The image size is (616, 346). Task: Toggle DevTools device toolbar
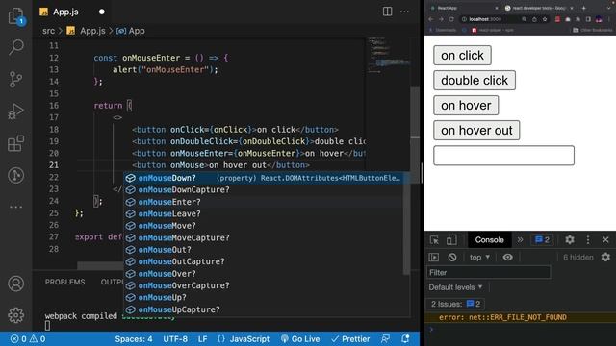tap(451, 239)
